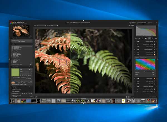Viewport: 167px width, 122px height.
Task: Collapse the history panel
Action: (x=11, y=44)
